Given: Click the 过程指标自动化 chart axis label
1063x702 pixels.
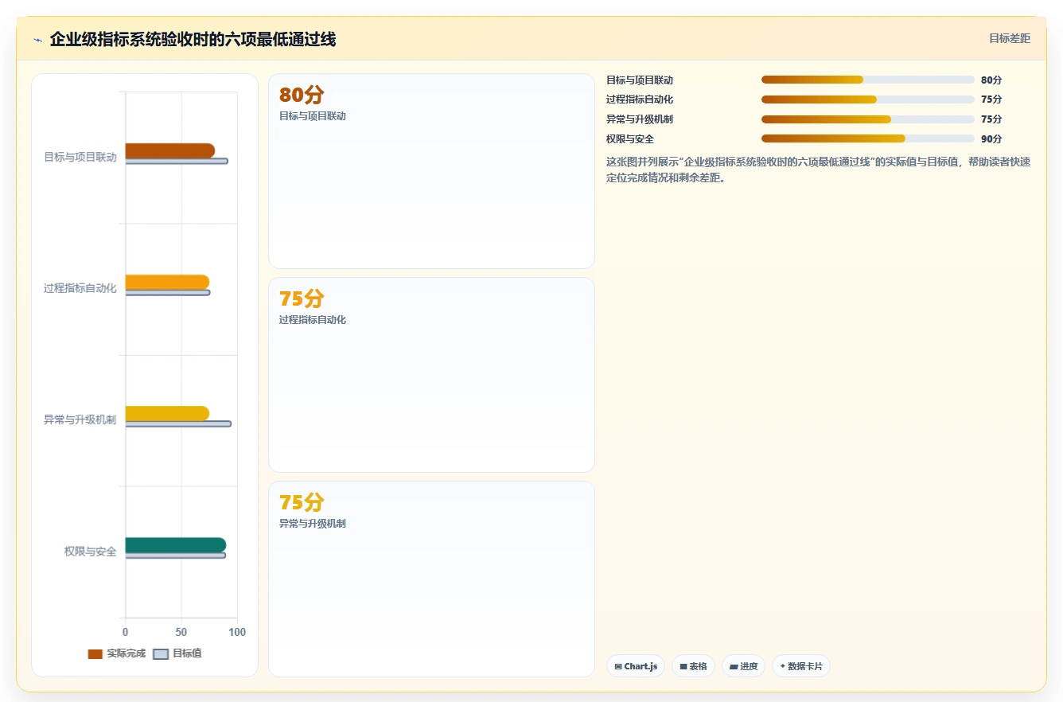Looking at the screenshot, I should 80,289.
